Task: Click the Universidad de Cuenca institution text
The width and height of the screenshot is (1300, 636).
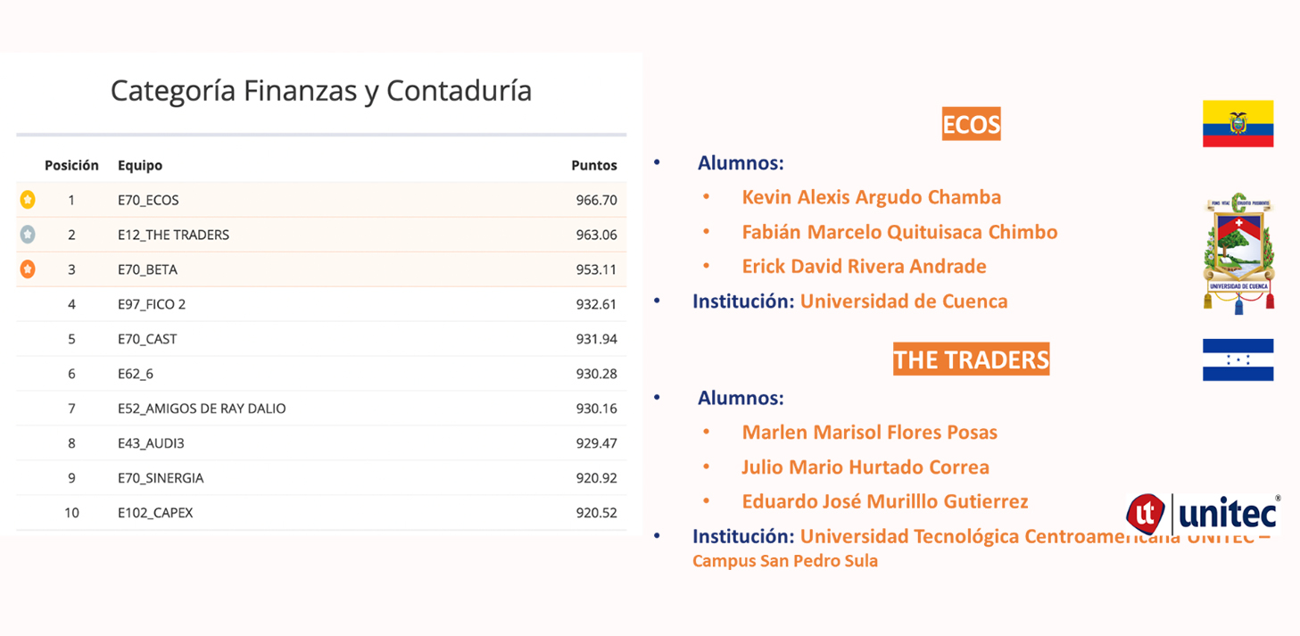Action: pos(904,301)
